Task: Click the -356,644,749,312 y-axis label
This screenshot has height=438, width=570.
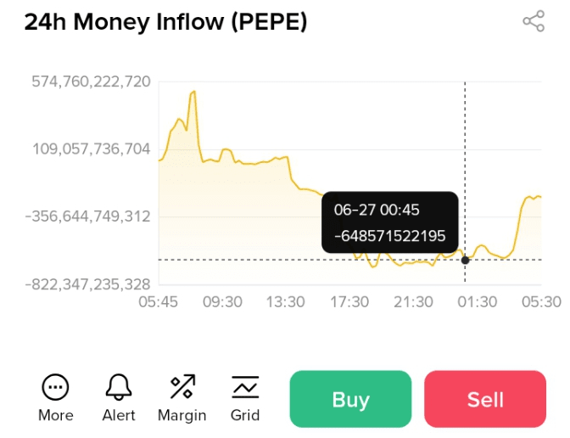Action: click(87, 216)
